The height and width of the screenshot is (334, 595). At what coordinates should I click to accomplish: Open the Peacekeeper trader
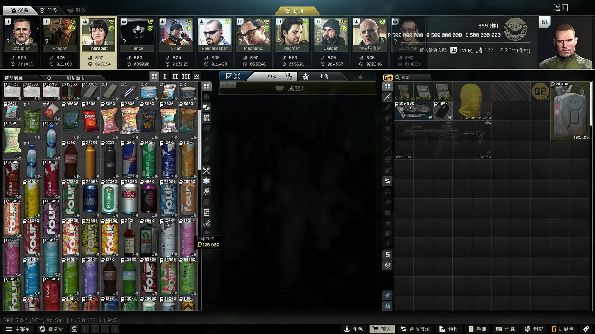tap(214, 35)
